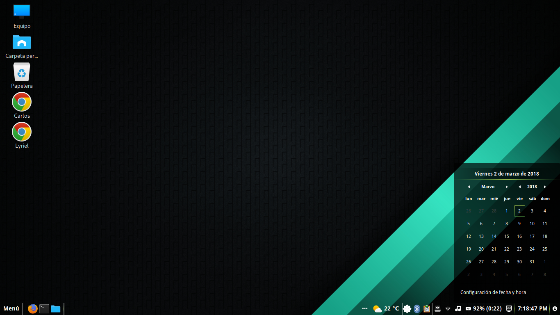Screen dimensions: 560x315
Task: Click the battery indicator showing 92%
Action: coord(483,308)
